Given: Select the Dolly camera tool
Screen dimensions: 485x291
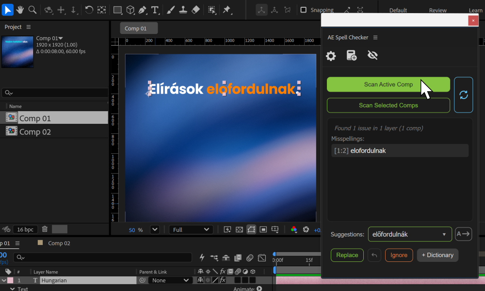Looking at the screenshot, I should (x=73, y=10).
